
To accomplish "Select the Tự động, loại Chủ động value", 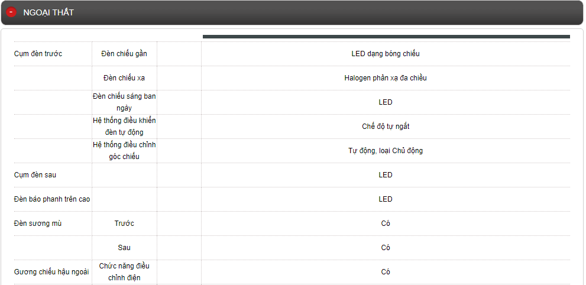I will [x=385, y=151].
